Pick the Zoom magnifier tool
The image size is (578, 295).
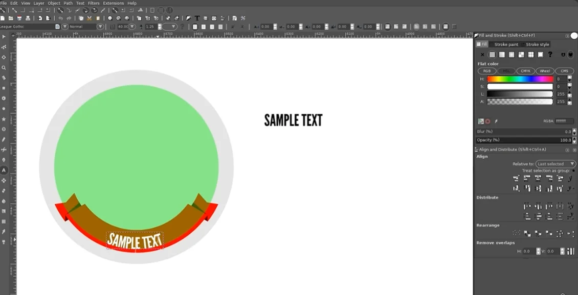(4, 68)
